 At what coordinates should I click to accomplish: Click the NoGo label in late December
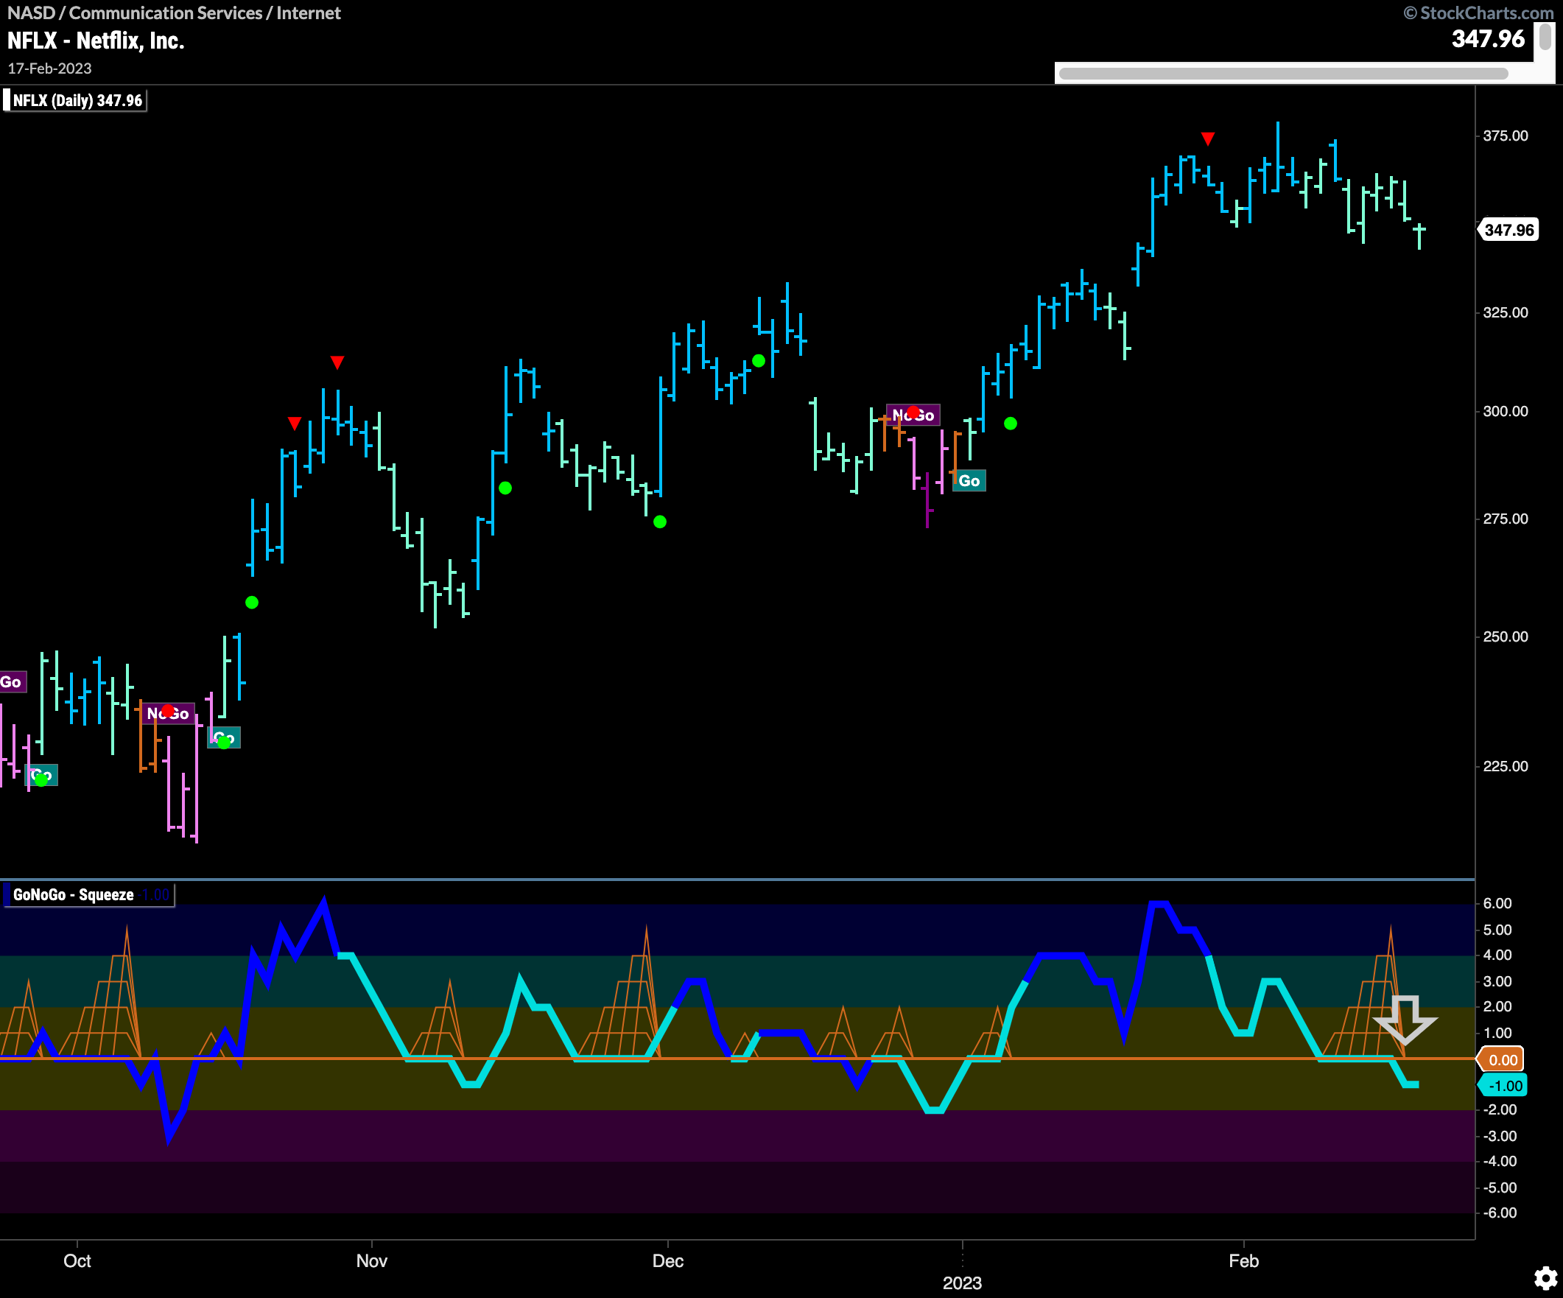tap(913, 415)
